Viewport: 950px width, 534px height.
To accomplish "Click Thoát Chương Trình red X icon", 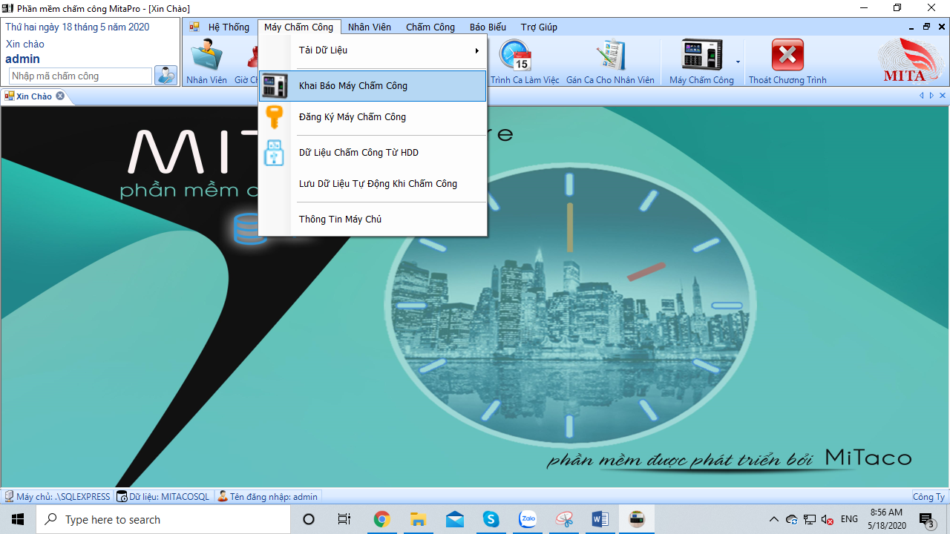I will (787, 62).
